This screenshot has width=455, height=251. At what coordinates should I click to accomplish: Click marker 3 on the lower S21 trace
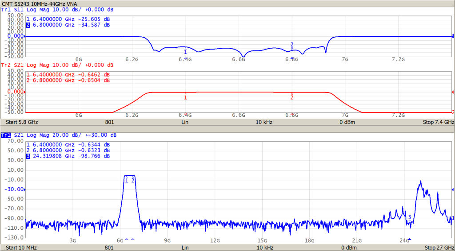tap(409, 217)
